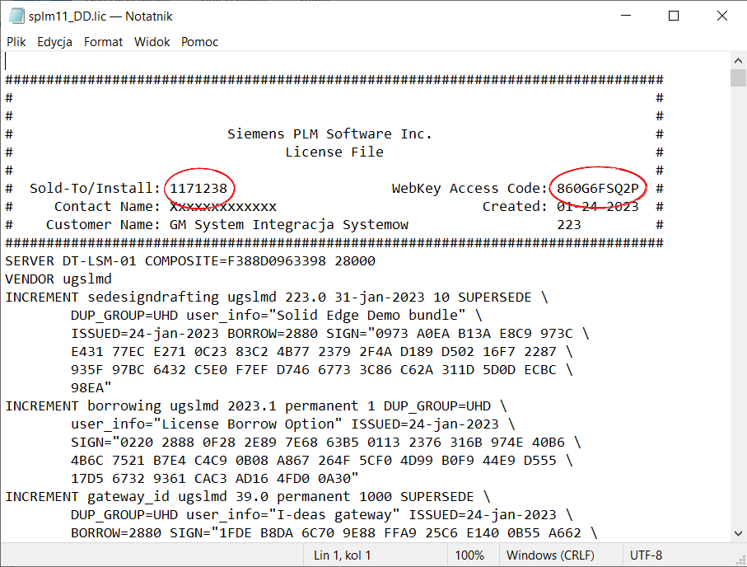Open the Widok menu
Viewport: 747px width, 567px height.
coord(152,42)
